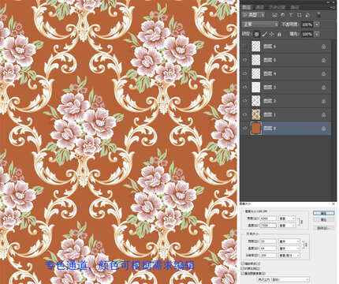Click the opacity 100% value field
339x284 pixels.
click(307, 24)
